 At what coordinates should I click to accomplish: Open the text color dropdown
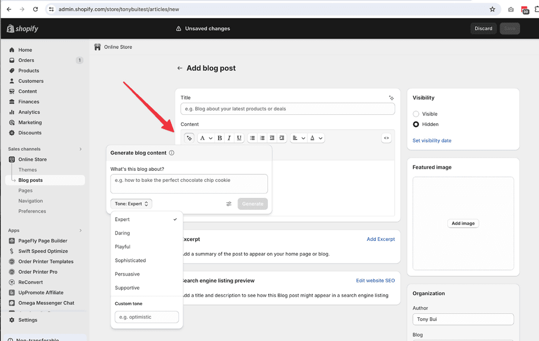point(316,138)
